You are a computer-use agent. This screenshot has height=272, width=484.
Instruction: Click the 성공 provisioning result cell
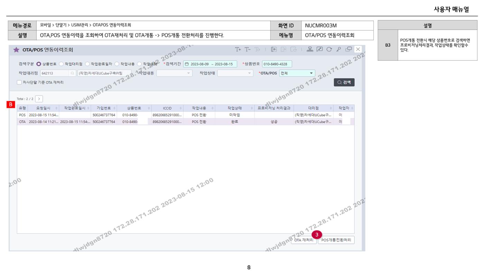[x=274, y=122]
